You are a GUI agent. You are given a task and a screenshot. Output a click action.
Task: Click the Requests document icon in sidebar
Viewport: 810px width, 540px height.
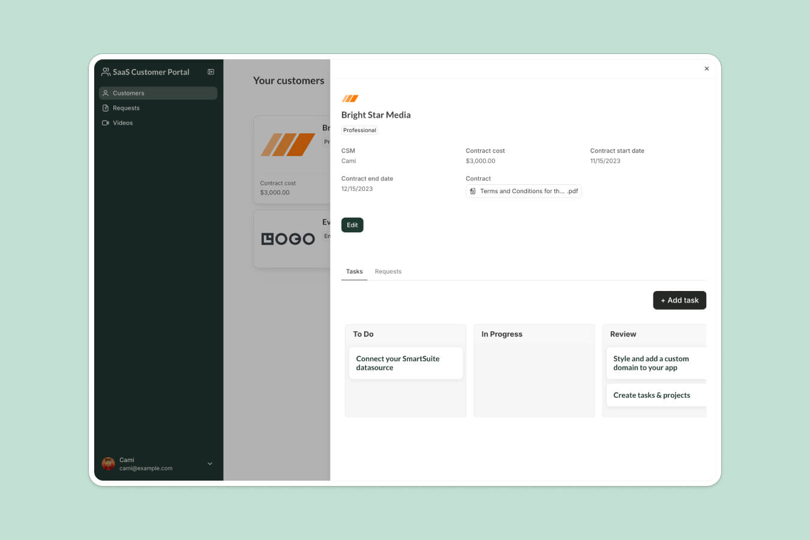[x=106, y=108]
